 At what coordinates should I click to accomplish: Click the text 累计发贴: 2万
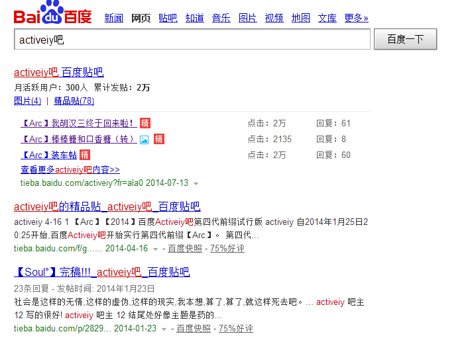coord(122,88)
